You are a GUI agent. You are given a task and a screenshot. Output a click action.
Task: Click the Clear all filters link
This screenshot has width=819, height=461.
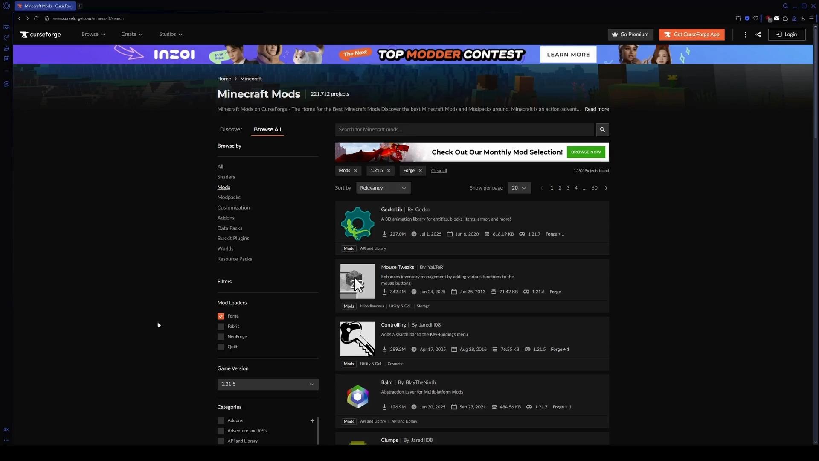(439, 171)
